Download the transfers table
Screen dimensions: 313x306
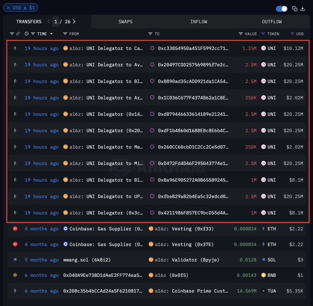coord(303,9)
